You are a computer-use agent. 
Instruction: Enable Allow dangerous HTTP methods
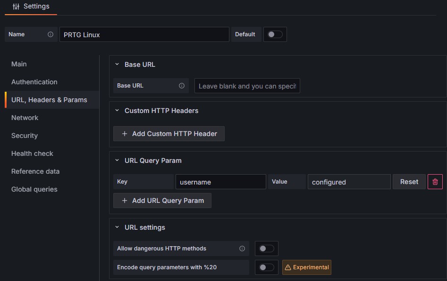coord(266,249)
